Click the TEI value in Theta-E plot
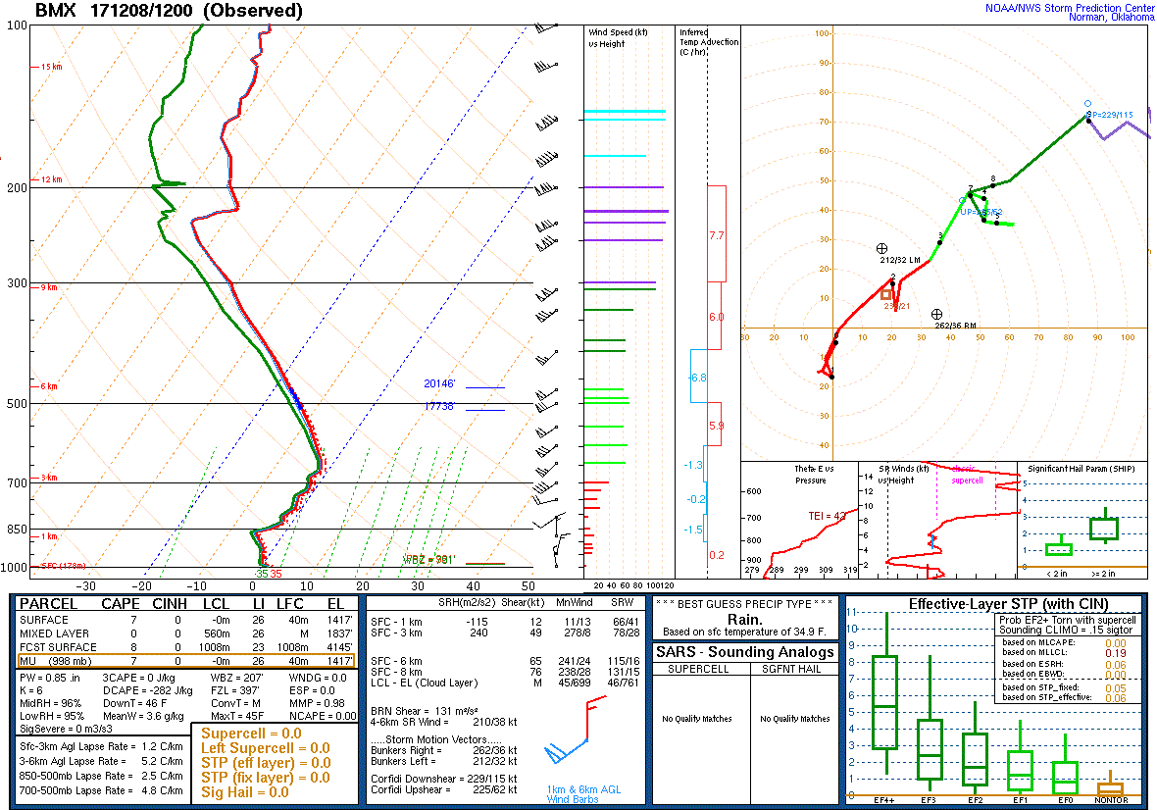 click(827, 517)
